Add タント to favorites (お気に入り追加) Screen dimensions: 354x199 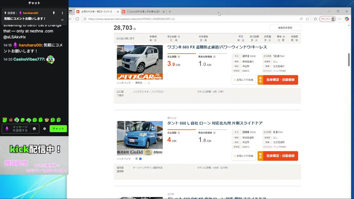coord(244,156)
